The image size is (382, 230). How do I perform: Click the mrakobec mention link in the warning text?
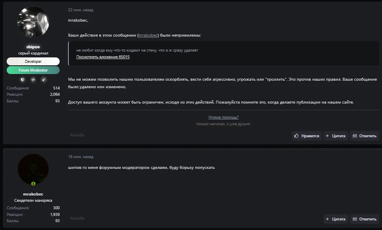pyautogui.click(x=148, y=35)
